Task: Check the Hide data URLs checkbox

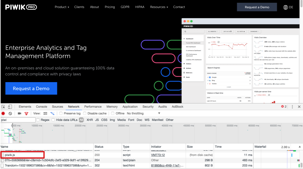Action: point(53,120)
